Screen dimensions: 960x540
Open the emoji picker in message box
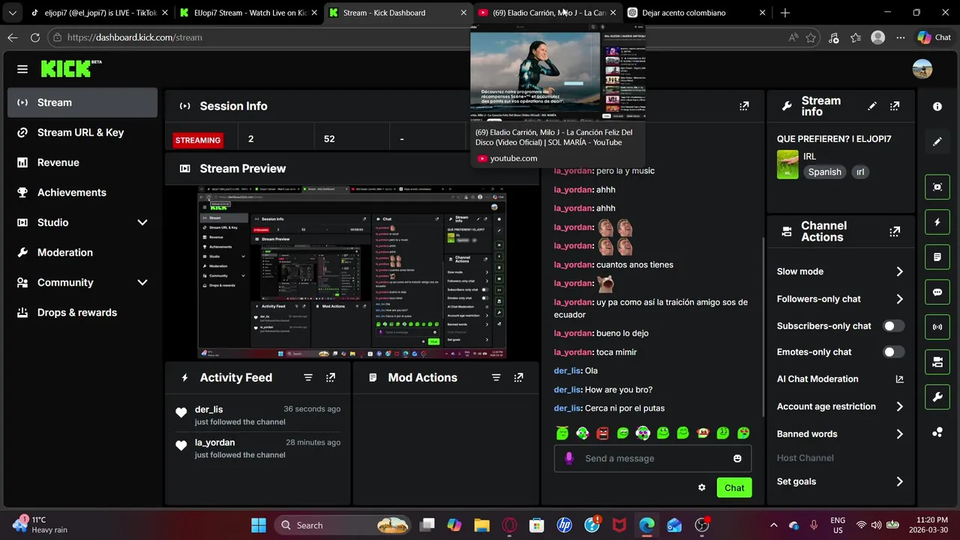pyautogui.click(x=737, y=458)
